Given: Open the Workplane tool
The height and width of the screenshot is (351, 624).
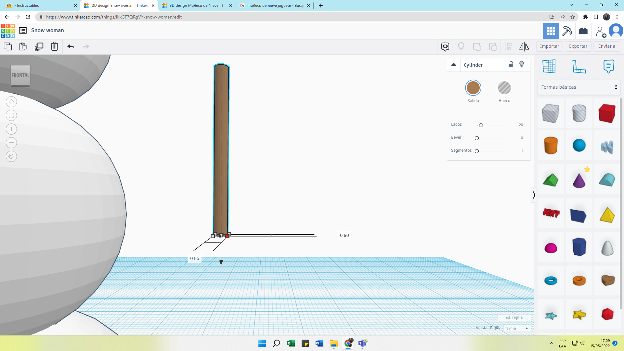Looking at the screenshot, I should pos(549,66).
